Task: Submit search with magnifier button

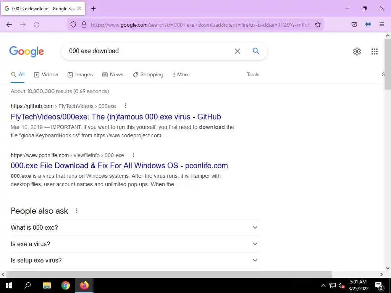Action: pyautogui.click(x=256, y=51)
